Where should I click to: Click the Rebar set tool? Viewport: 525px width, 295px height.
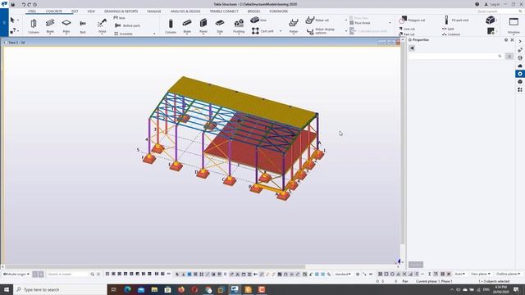click(317, 20)
